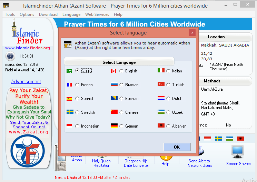257x182 pixels.
Task: Click the Spanish flag icon
Action: 69,99
